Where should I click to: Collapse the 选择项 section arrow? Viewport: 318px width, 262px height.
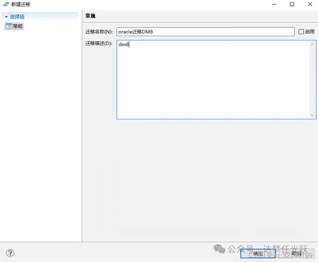tap(6, 17)
